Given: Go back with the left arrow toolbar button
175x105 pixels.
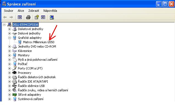Looking at the screenshot, I should (5, 17).
